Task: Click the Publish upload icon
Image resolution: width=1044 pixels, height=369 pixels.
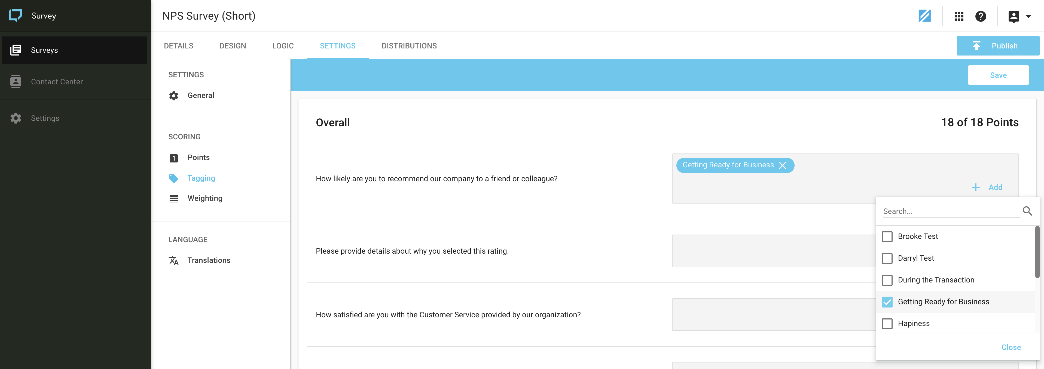Action: (x=977, y=46)
